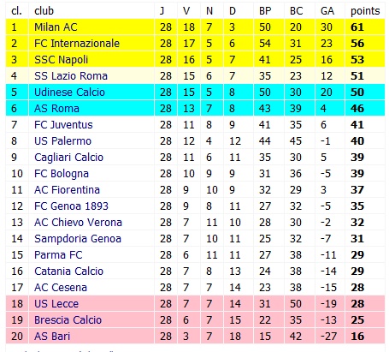The image size is (389, 352).
Task: Open the FC Internazionale club link
Action: [x=77, y=44]
